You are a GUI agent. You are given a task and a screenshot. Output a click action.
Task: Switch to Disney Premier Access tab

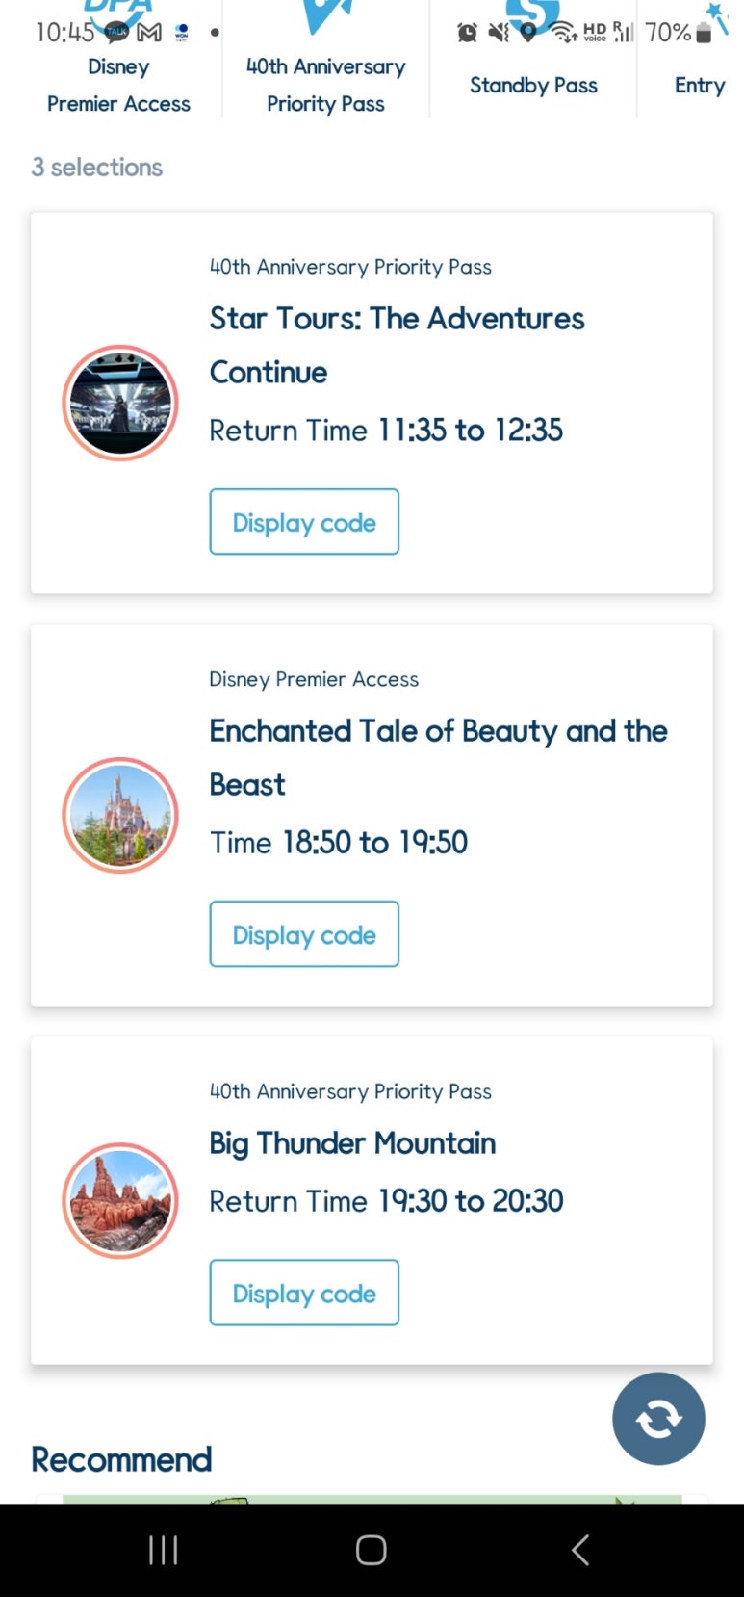(x=118, y=85)
